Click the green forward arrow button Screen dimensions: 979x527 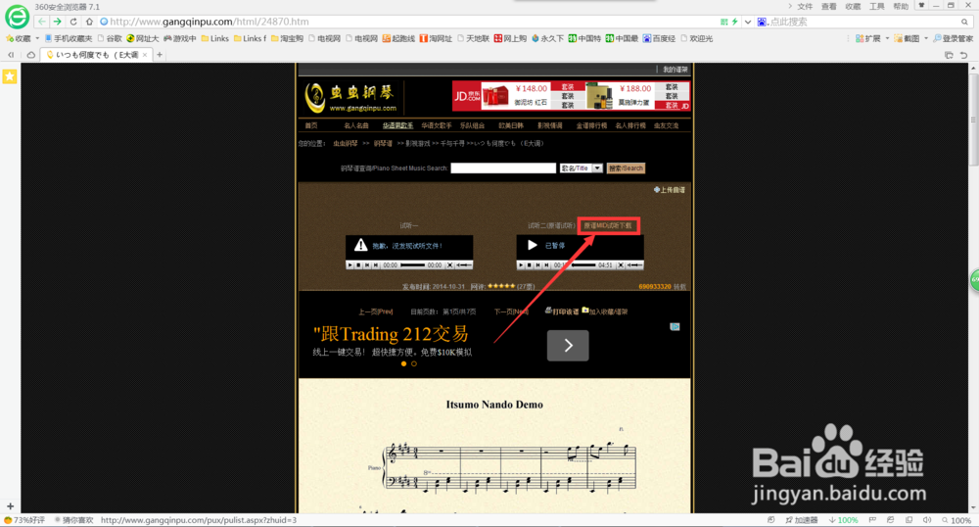point(58,22)
